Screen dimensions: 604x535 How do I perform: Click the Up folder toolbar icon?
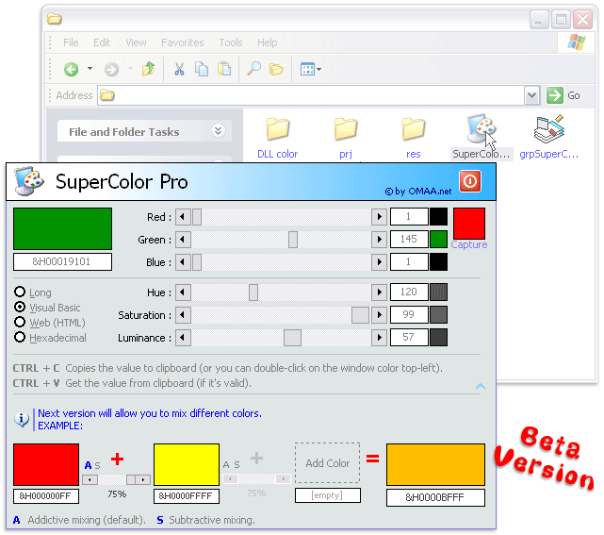148,69
